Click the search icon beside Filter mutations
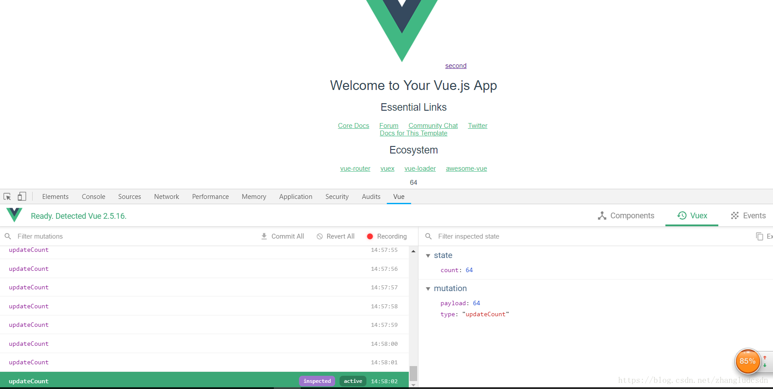 click(7, 236)
